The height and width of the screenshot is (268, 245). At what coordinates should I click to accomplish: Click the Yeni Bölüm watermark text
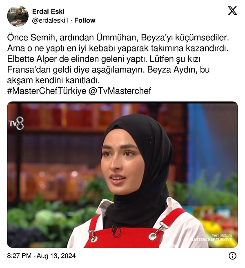pos(222,235)
